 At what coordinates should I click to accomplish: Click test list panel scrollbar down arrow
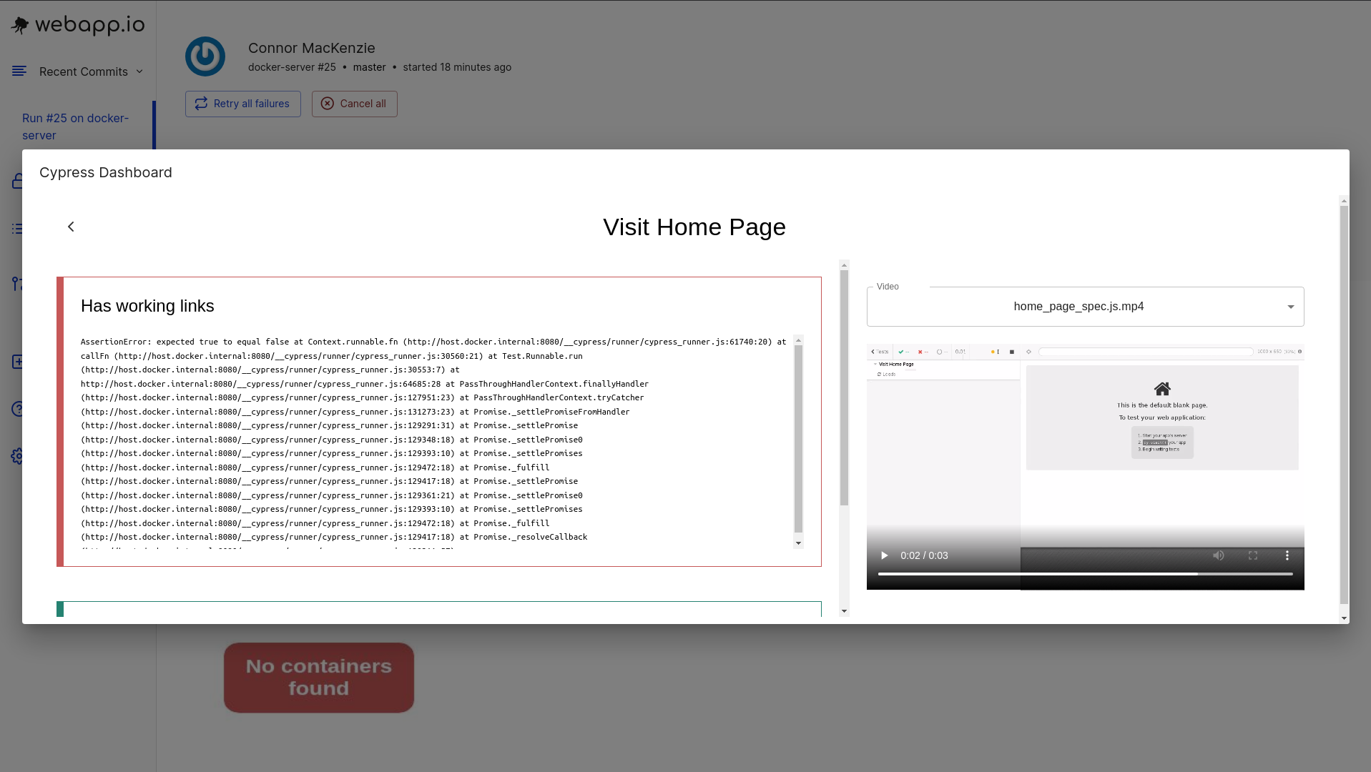click(844, 611)
